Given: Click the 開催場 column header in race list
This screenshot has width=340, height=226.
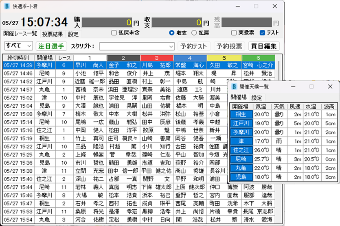Looking at the screenshot, I should pos(45,58).
